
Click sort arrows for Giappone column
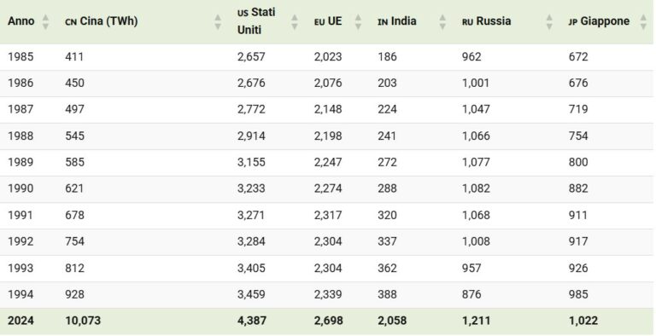click(643, 21)
